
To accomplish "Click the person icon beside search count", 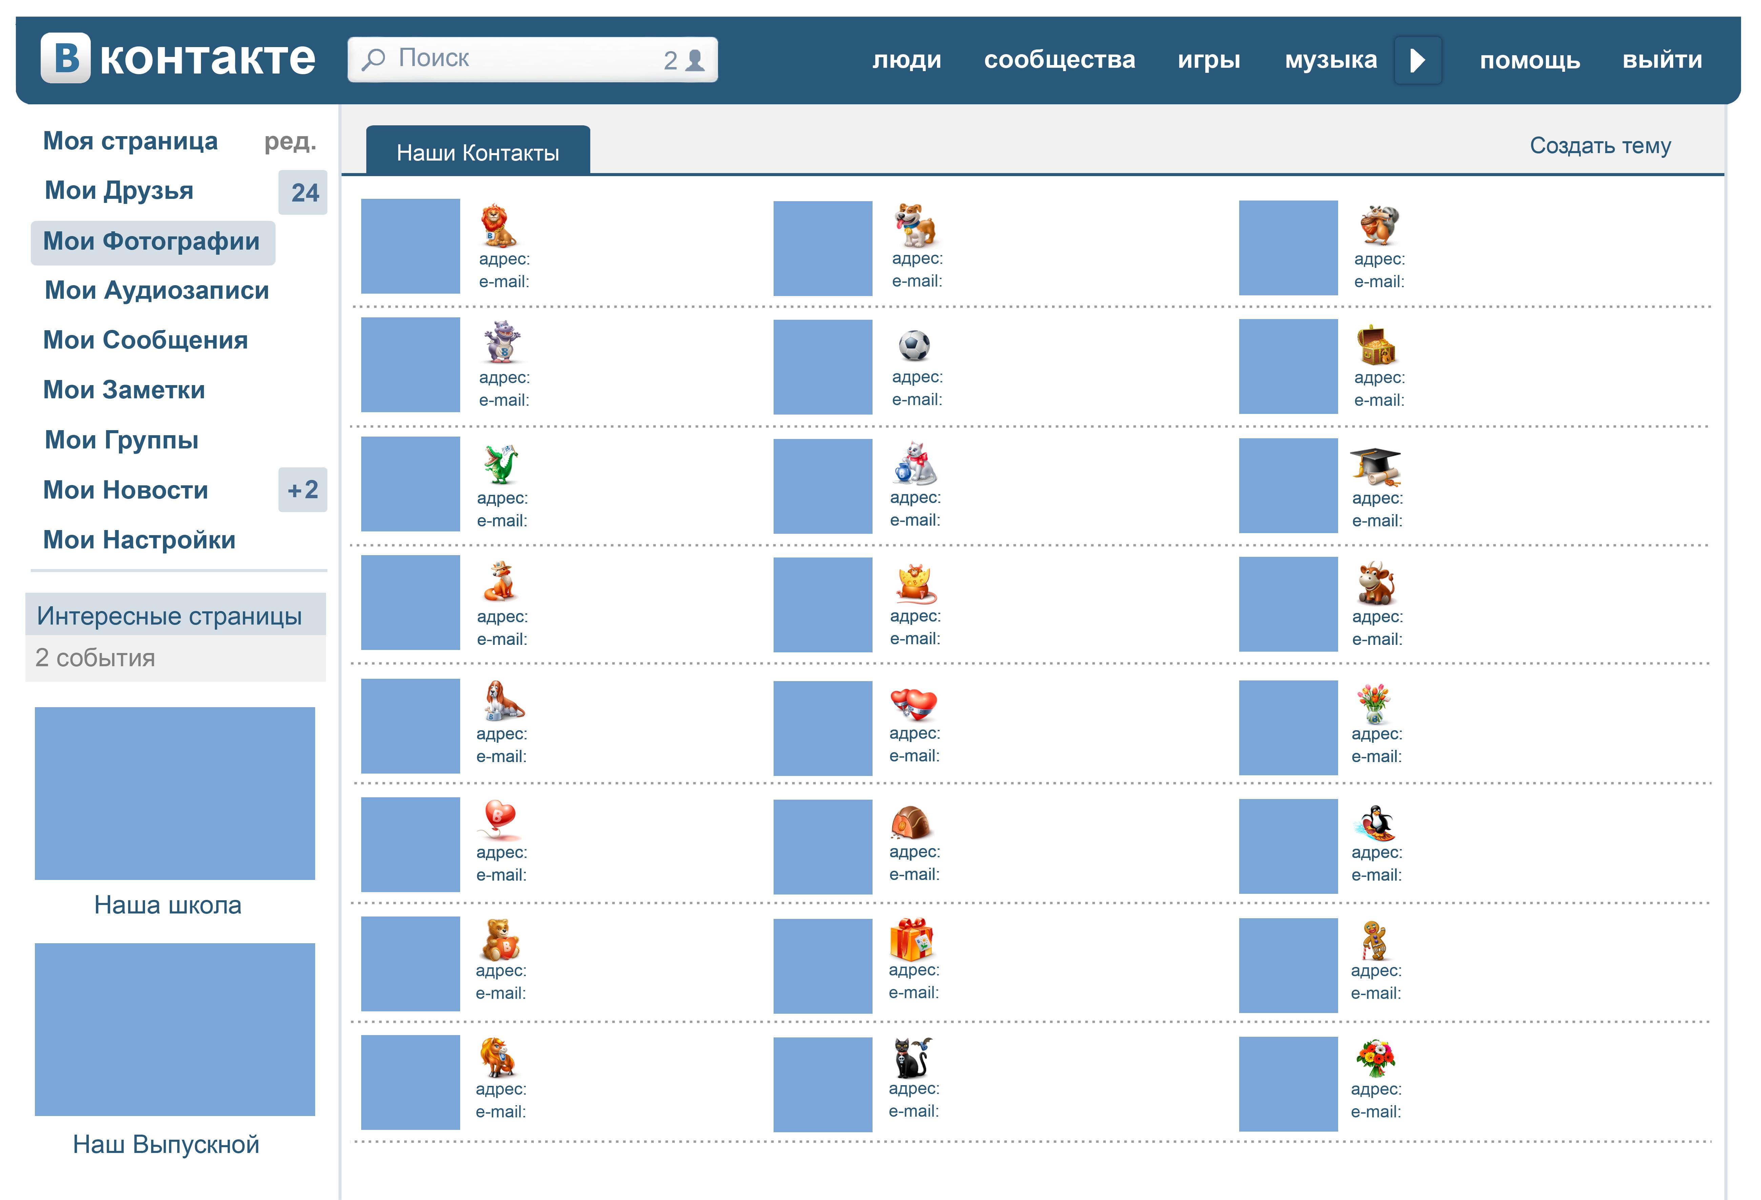I will tap(695, 60).
